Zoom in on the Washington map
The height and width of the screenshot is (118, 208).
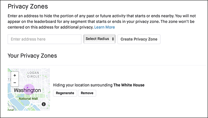[x=15, y=75]
